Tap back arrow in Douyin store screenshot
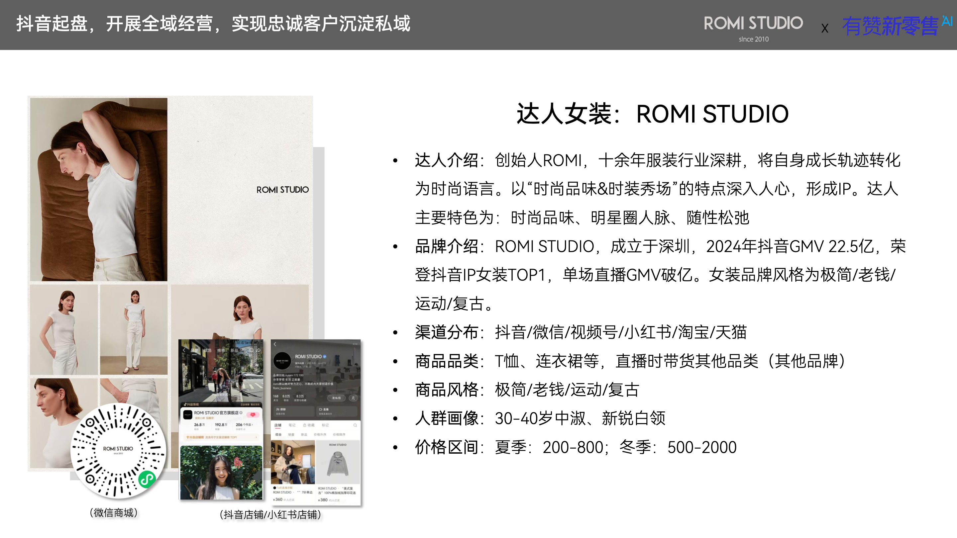This screenshot has width=957, height=538. pos(185,350)
